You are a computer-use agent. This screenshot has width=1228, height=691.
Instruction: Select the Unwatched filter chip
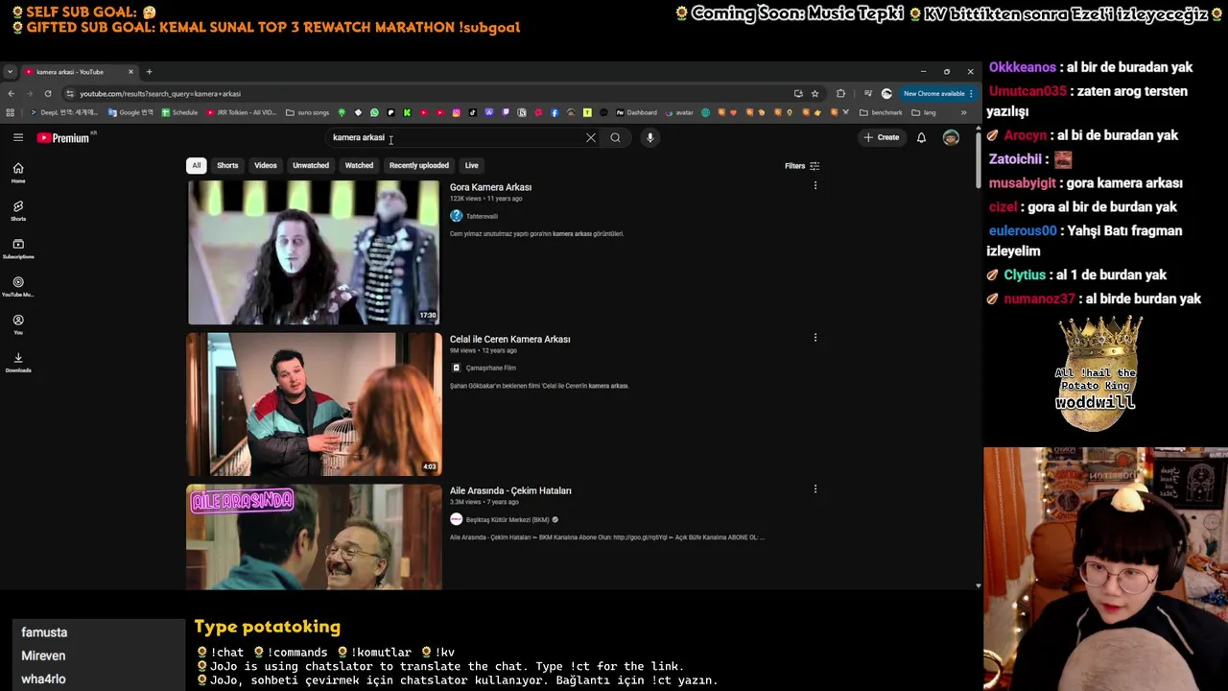pyautogui.click(x=311, y=166)
